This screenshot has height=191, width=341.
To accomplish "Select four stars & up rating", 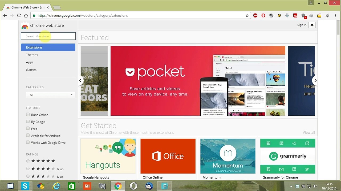I will (28, 169).
